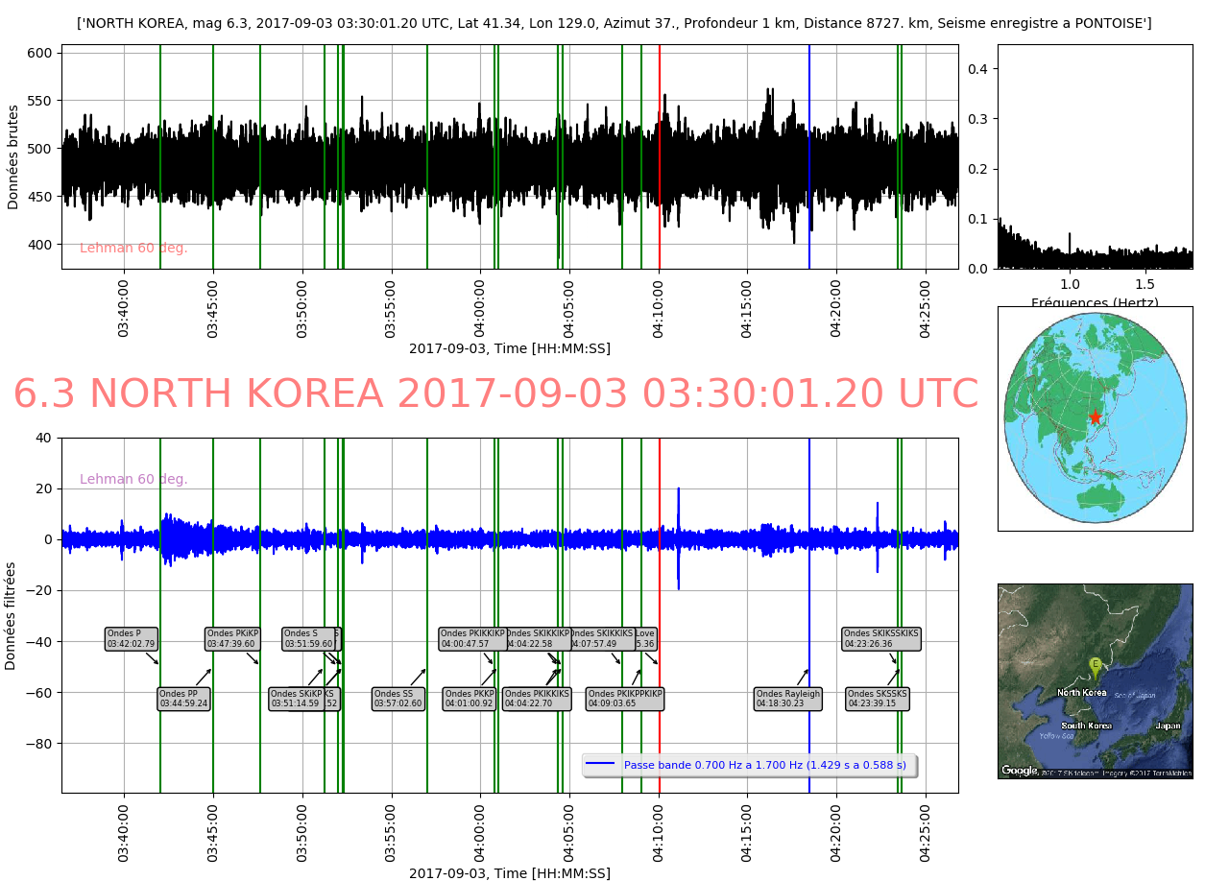Click the North Korea label on satellite map
The height and width of the screenshot is (881, 1229).
pyautogui.click(x=1081, y=692)
